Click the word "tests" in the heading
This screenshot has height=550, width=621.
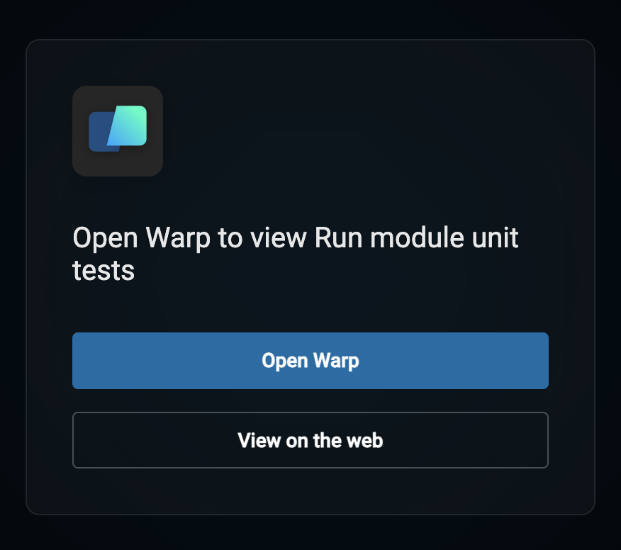point(103,271)
